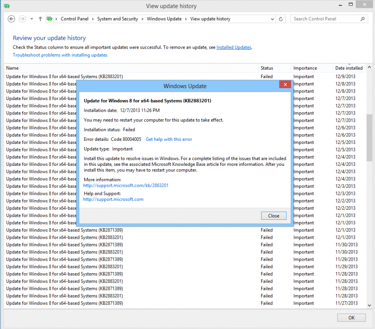Click the 12/9/2013 row's Important cell

(304, 77)
